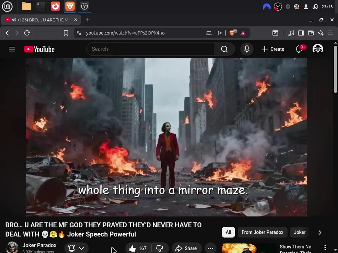338x253 pixels.
Task: Click the cast/install screen icon in address bar
Action: coord(209,33)
